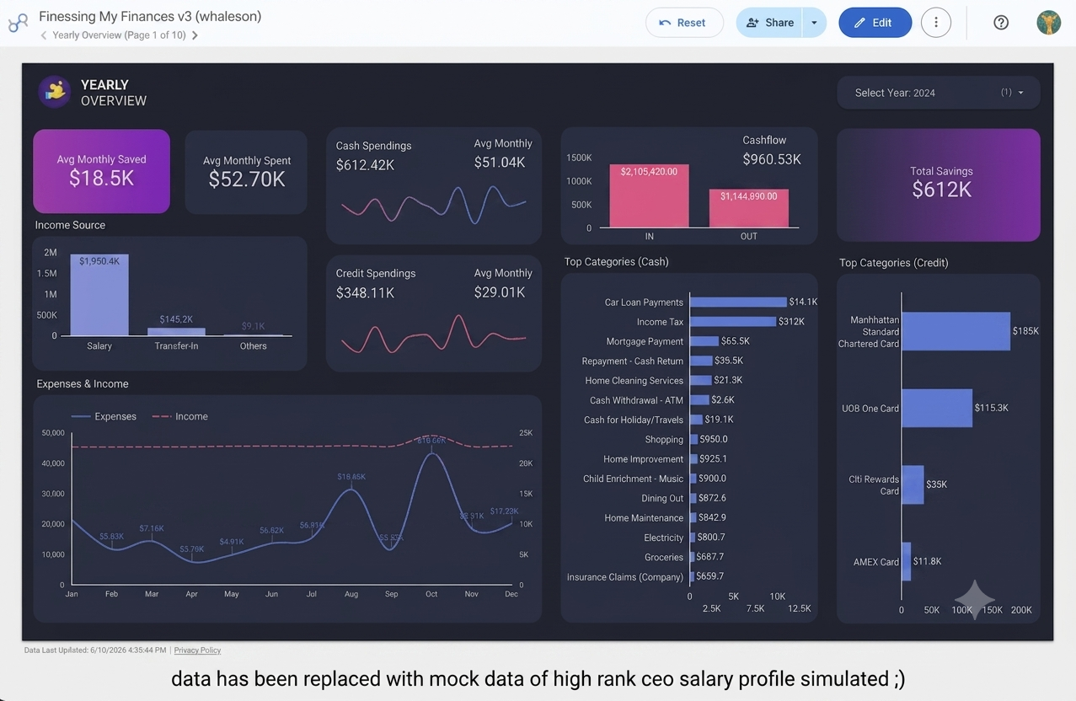This screenshot has width=1076, height=701.
Task: Click the Transfer-In income bar
Action: tap(176, 331)
